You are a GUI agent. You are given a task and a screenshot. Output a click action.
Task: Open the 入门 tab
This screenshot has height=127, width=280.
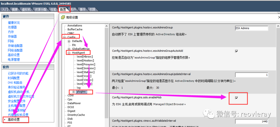5,10
